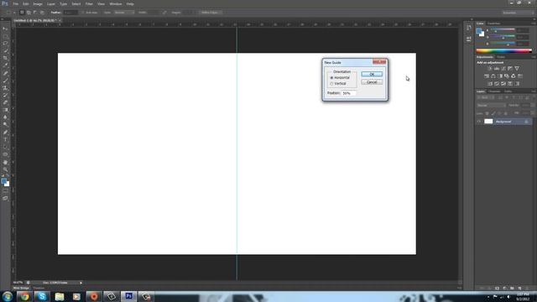Screen dimensions: 537x302
Task: Open the layer blend mode dropdown
Action: coord(491,106)
